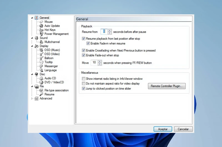Viewport: 222px width, 147px height.
Task: Select the OSD (Video) tree label
Action: [x=52, y=54]
